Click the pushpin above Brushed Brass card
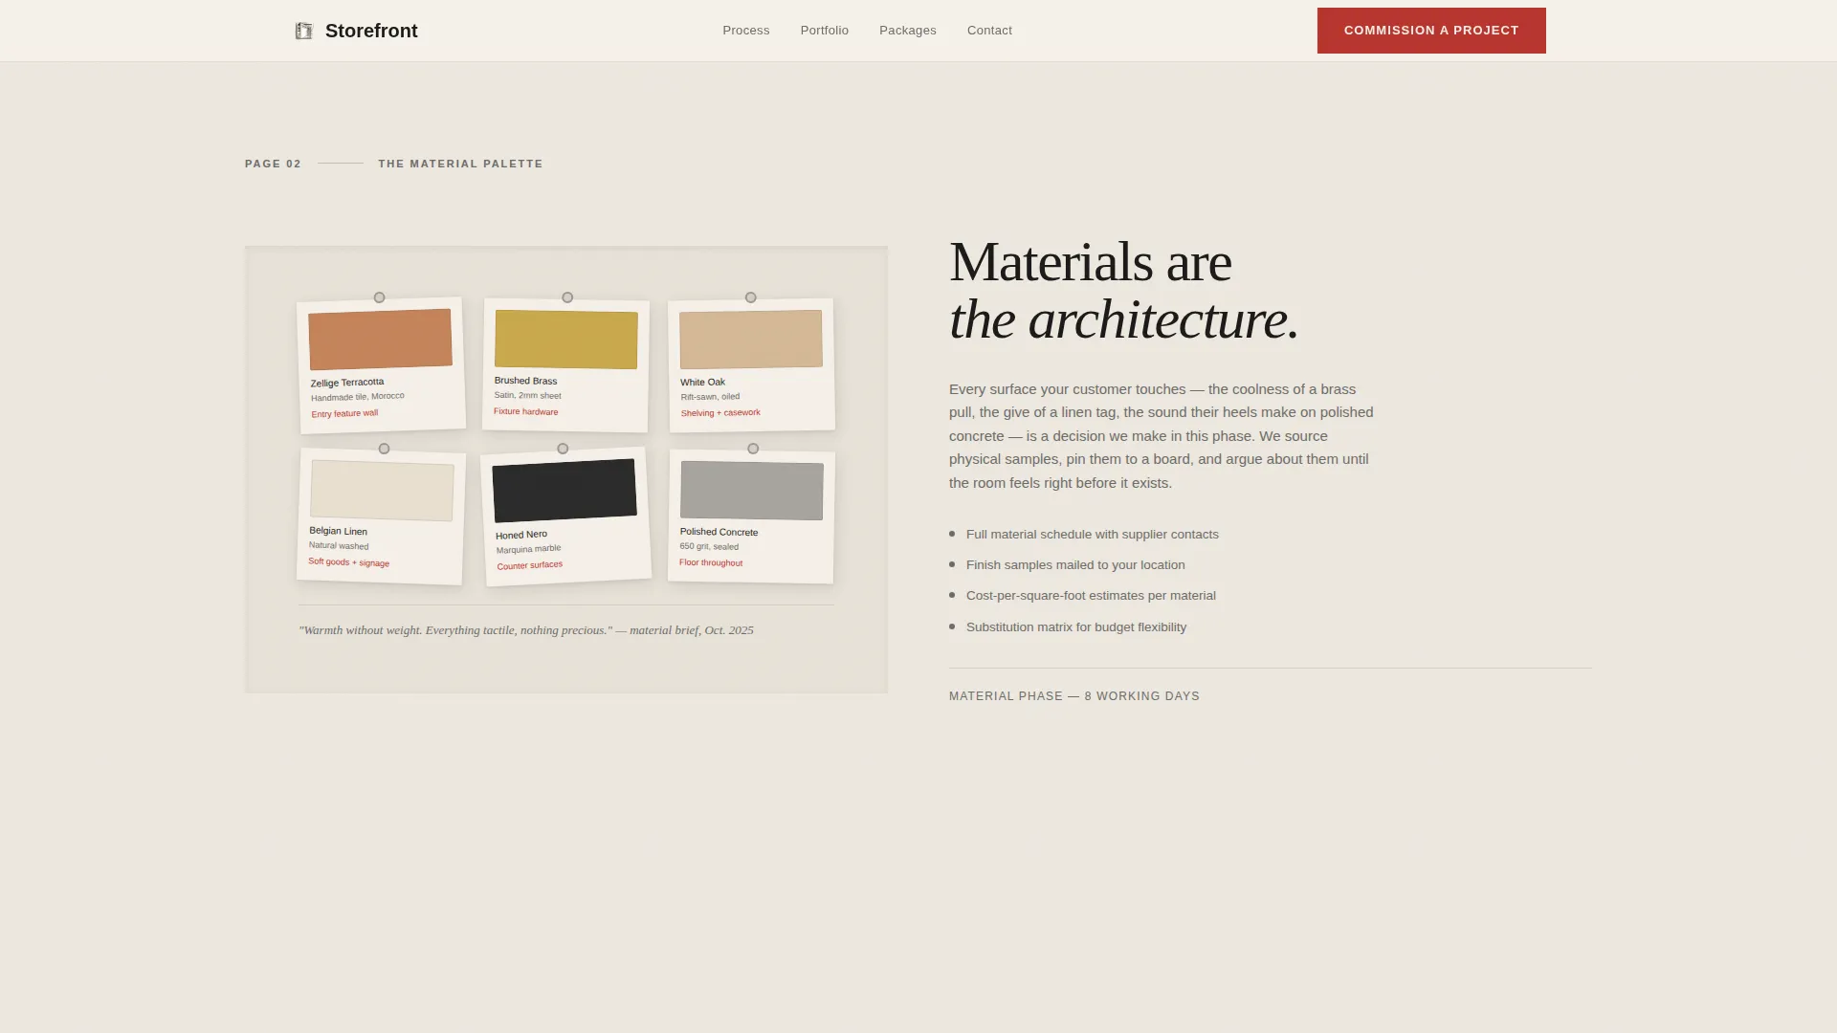The height and width of the screenshot is (1033, 1837). [567, 297]
